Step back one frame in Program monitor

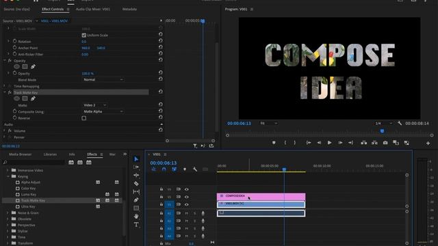click(x=319, y=143)
